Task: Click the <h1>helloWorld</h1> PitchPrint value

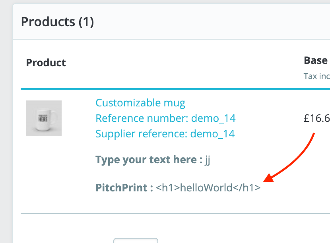Action: (208, 187)
